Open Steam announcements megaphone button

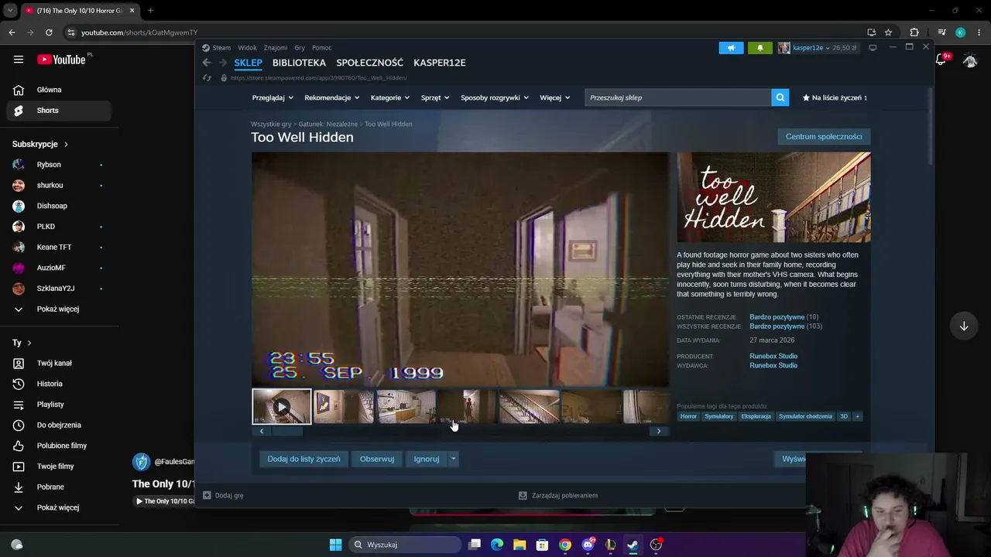731,48
